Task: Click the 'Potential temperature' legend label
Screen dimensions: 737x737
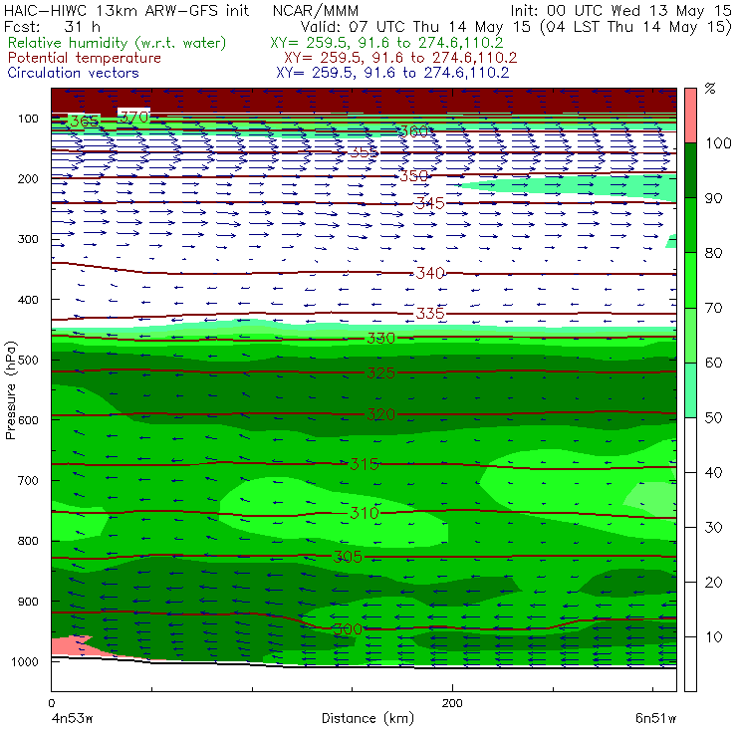Action: point(84,58)
